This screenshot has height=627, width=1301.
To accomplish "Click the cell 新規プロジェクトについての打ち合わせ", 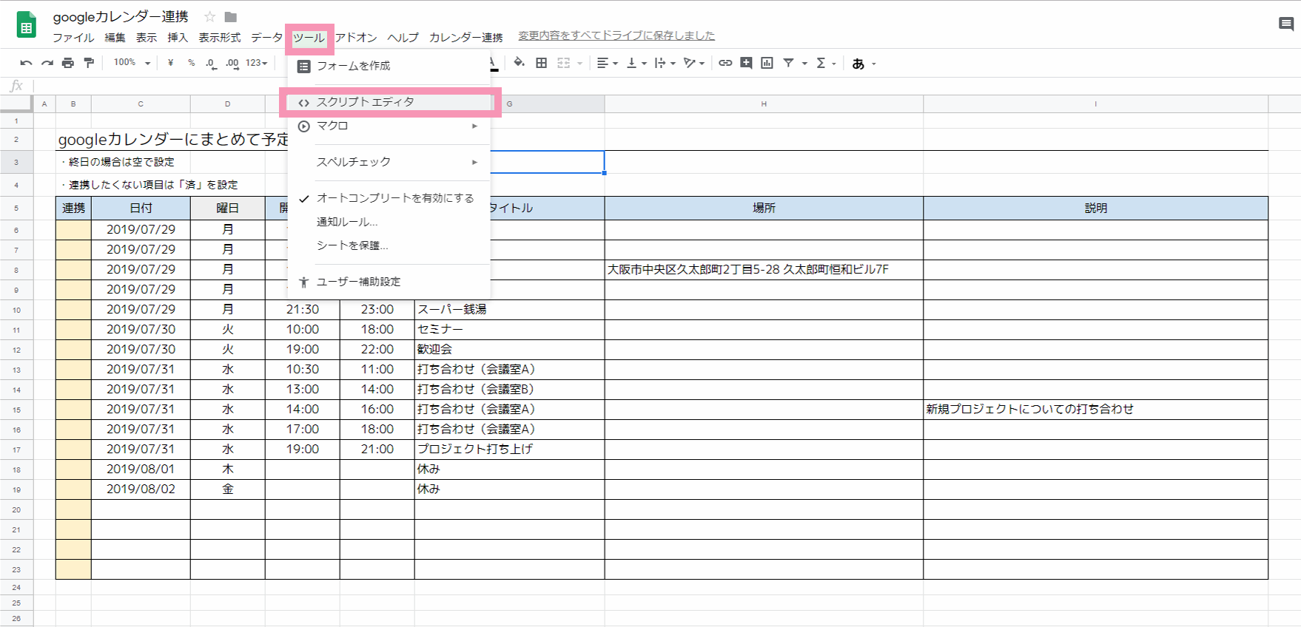I will click(x=1095, y=410).
